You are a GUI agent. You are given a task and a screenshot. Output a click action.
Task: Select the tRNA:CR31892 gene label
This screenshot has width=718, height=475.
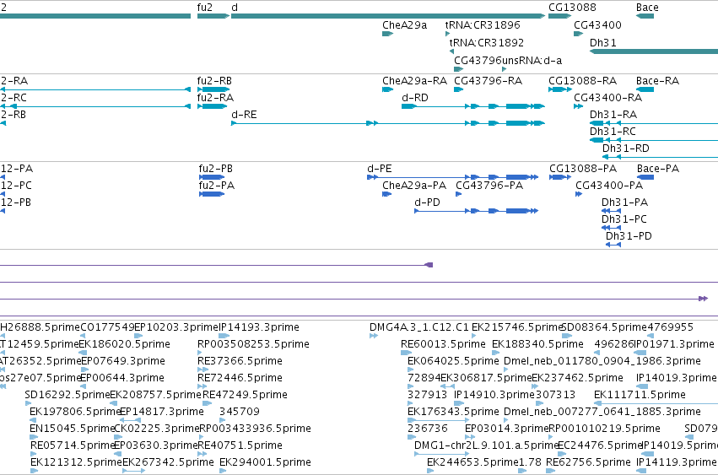click(486, 42)
